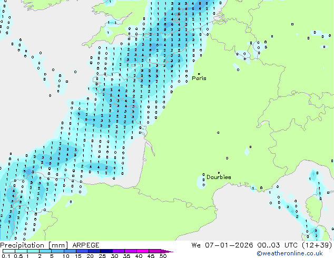The image size is (334, 258).
Task: Select the 45 mm legend color swatch
Action: (x=155, y=251)
